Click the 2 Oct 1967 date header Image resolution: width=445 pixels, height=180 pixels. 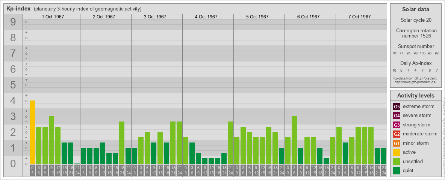point(104,17)
